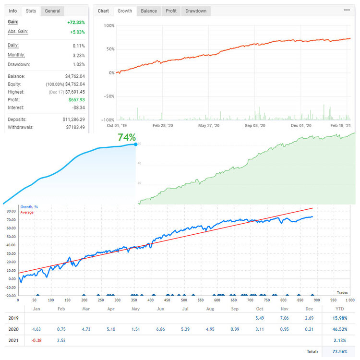The image size is (360, 360).
Task: Click the last trade marker near 900
Action: tap(312, 295)
